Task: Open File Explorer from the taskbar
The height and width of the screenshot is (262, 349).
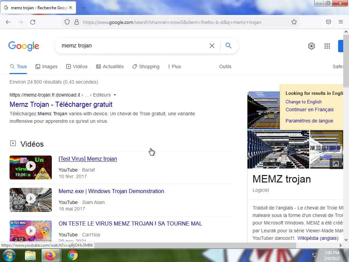Action: [30, 256]
